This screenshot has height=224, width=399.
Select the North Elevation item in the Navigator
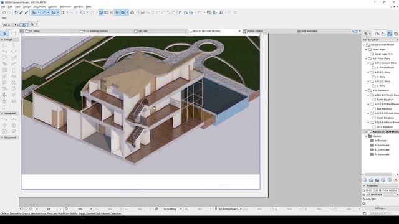(x=385, y=100)
